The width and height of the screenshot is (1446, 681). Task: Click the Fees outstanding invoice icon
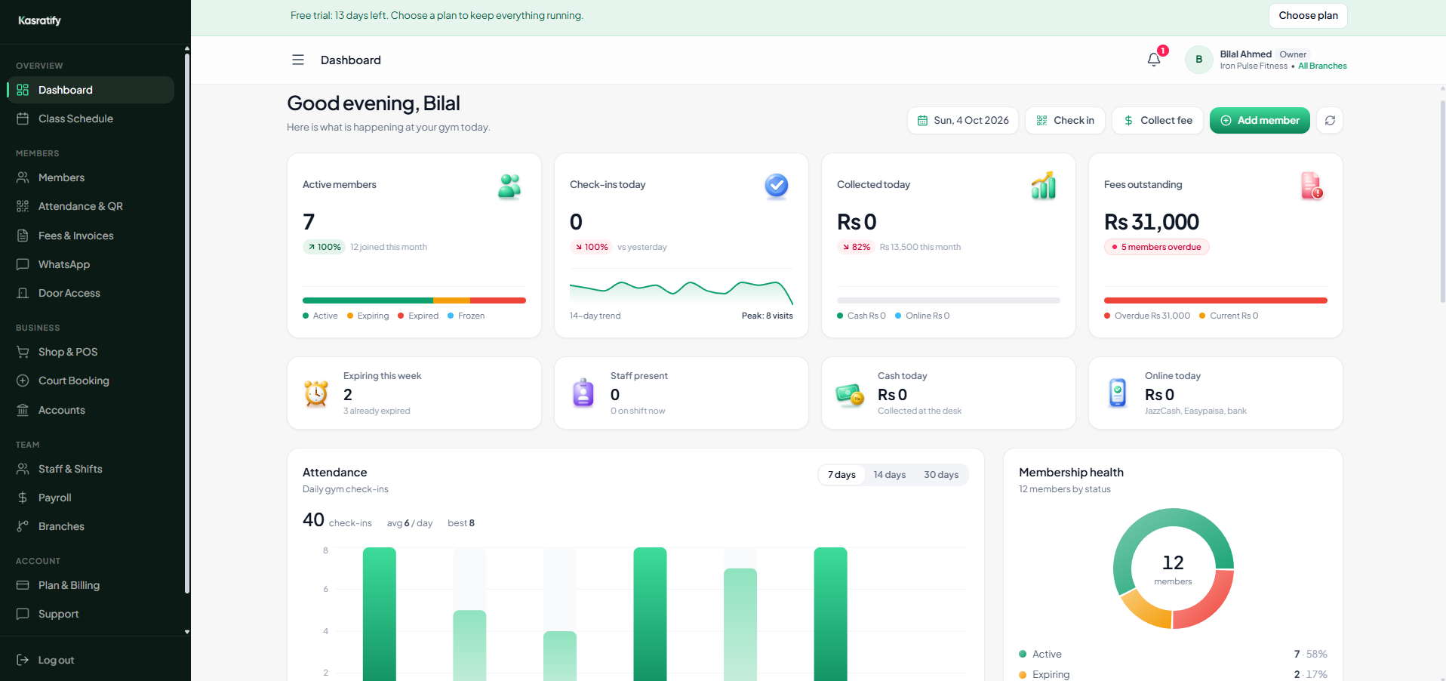pyautogui.click(x=1312, y=186)
